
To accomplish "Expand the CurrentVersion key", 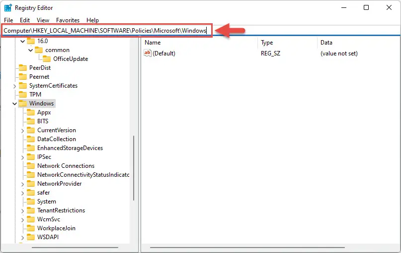I will pos(22,131).
